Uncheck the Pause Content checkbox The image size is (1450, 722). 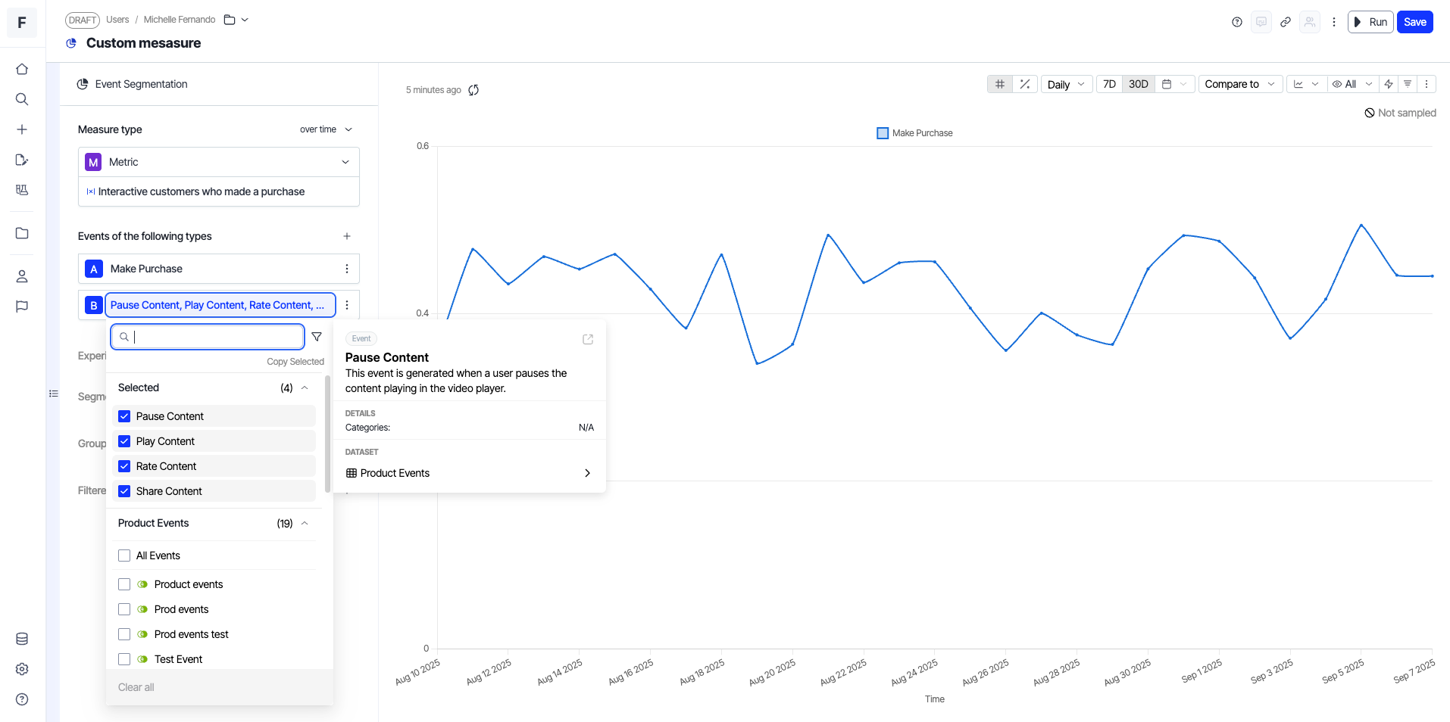tap(124, 416)
